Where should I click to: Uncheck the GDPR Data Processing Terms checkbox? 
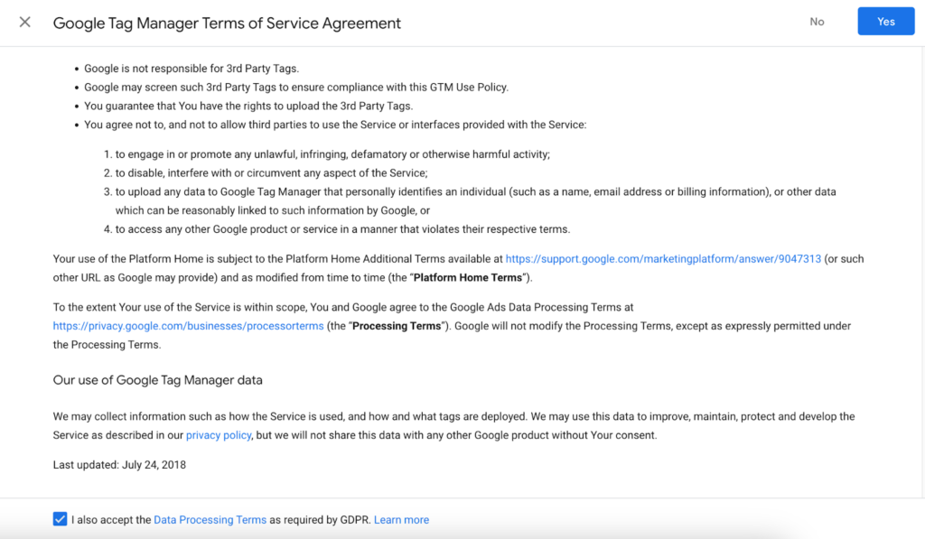pos(60,519)
